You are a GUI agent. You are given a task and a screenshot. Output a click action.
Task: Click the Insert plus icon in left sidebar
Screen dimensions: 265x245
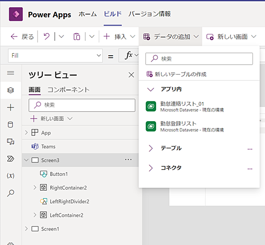10,108
